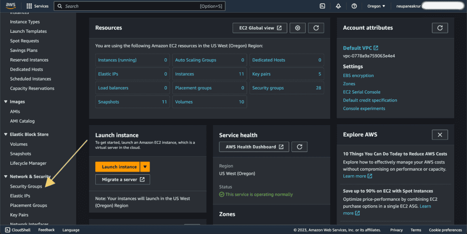Click Snapshots resource tile link

tap(109, 102)
